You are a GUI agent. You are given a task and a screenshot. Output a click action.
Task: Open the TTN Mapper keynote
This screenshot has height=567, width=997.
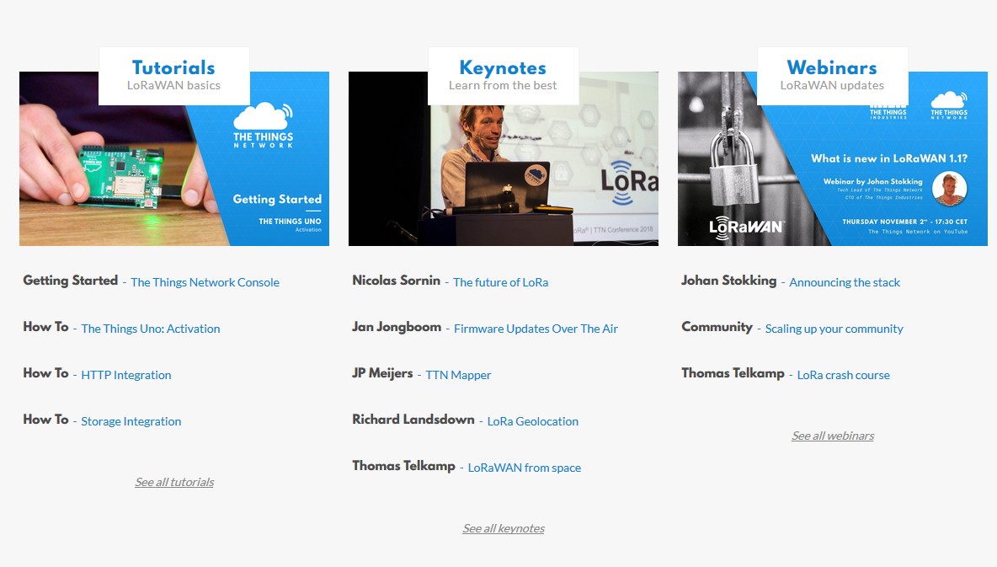coord(458,376)
